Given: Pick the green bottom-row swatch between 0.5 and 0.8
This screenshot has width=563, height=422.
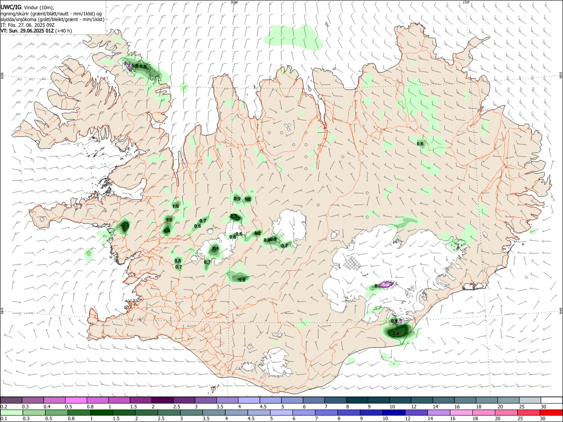Looking at the screenshot, I should pyautogui.click(x=56, y=412).
